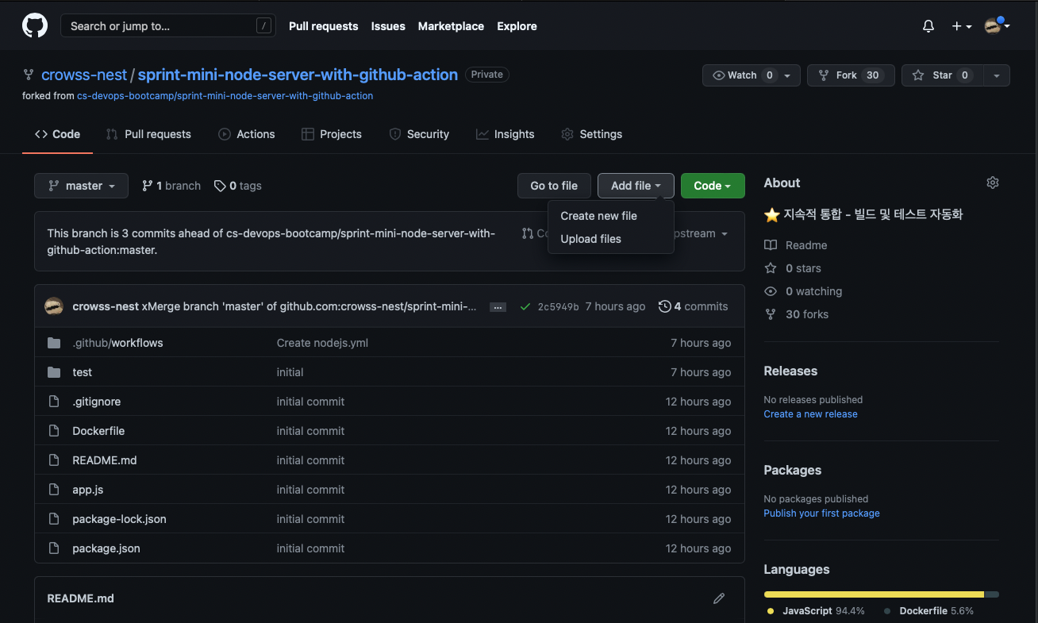
Task: Jump to Readme in About section
Action: point(796,245)
